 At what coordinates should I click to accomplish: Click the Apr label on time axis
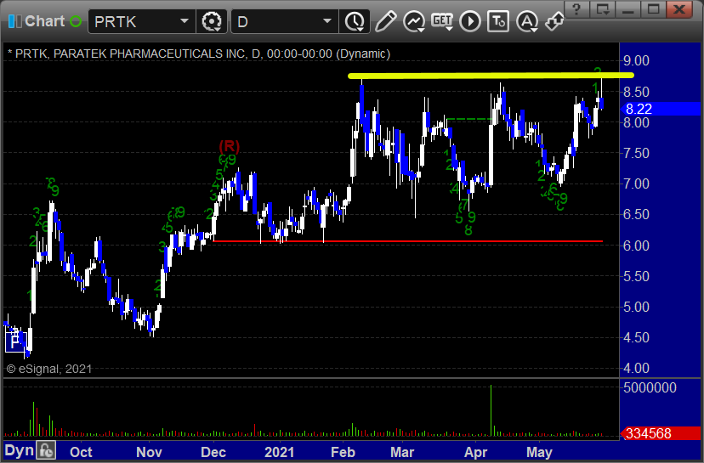click(475, 452)
